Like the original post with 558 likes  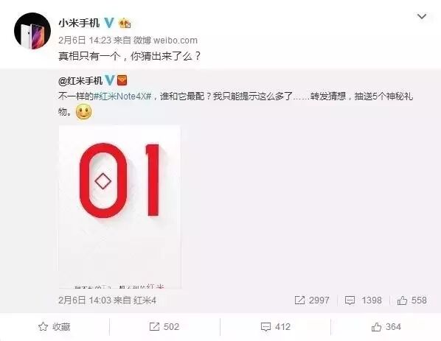coord(412,300)
